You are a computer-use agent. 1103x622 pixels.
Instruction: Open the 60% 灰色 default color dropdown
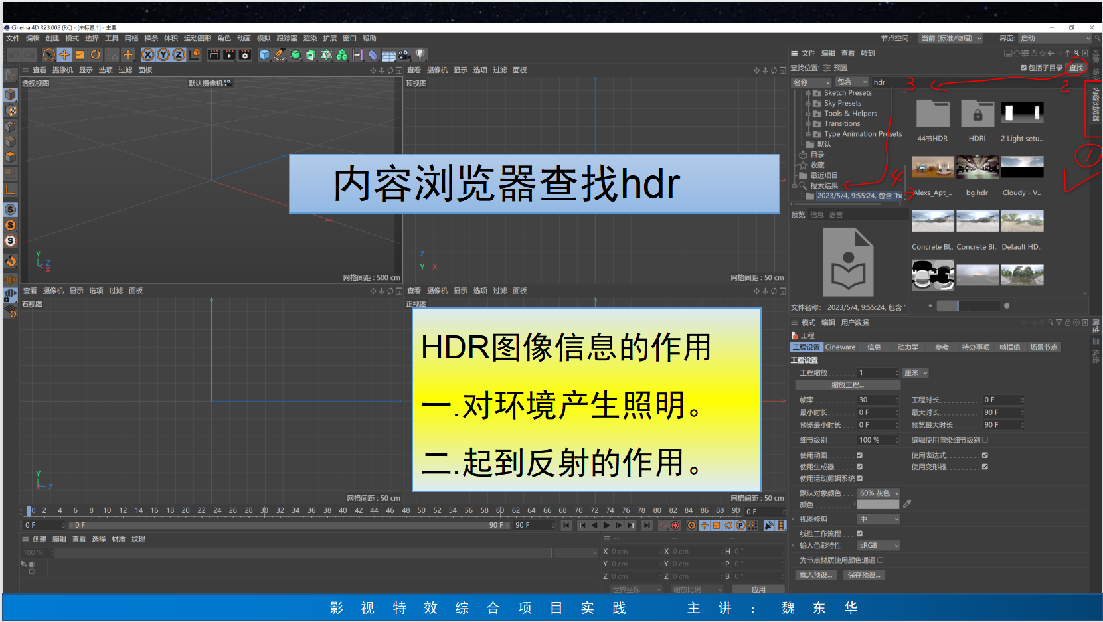point(879,493)
